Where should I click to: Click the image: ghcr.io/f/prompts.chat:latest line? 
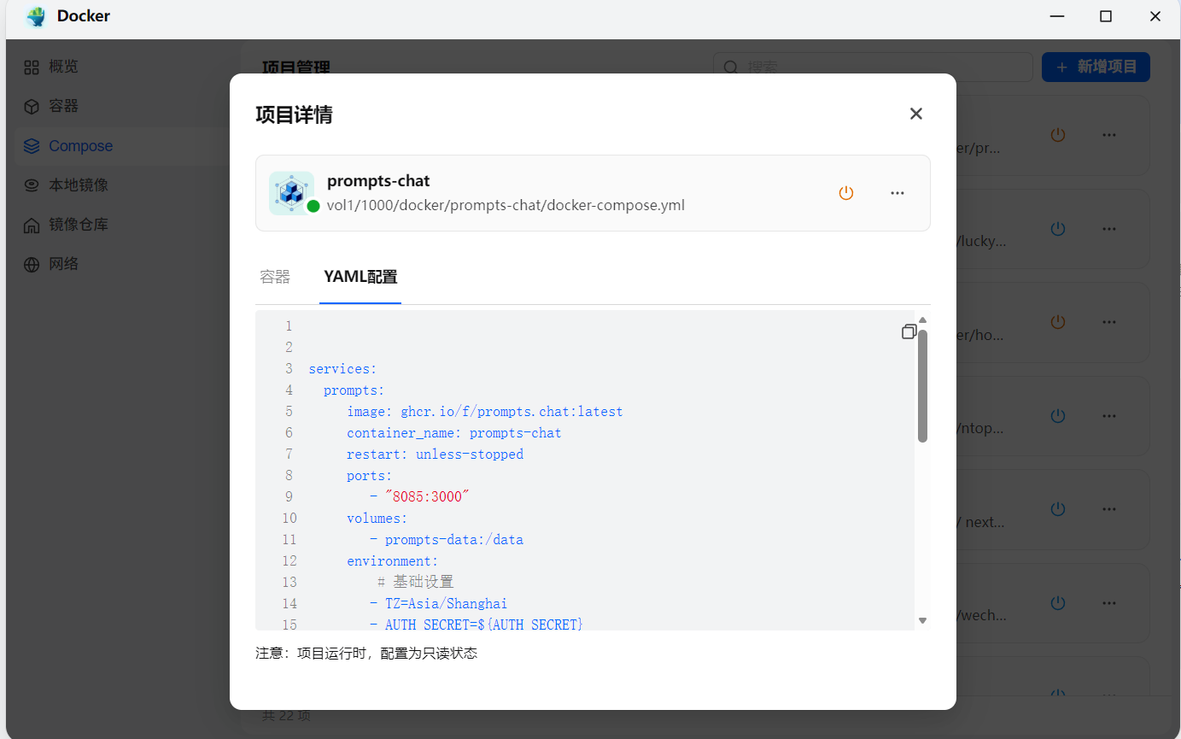pyautogui.click(x=485, y=412)
